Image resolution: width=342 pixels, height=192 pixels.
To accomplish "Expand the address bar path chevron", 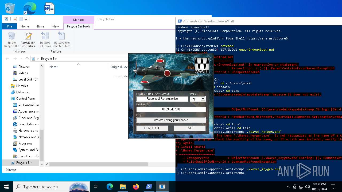I will tap(38, 59).
